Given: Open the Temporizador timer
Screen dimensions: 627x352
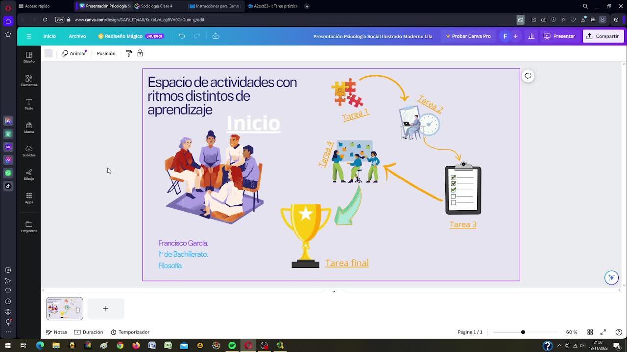Looking at the screenshot, I should click(130, 332).
